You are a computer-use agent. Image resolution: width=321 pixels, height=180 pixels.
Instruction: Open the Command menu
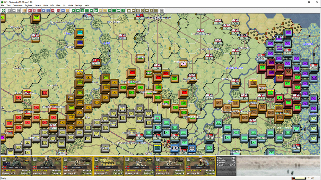point(18,6)
